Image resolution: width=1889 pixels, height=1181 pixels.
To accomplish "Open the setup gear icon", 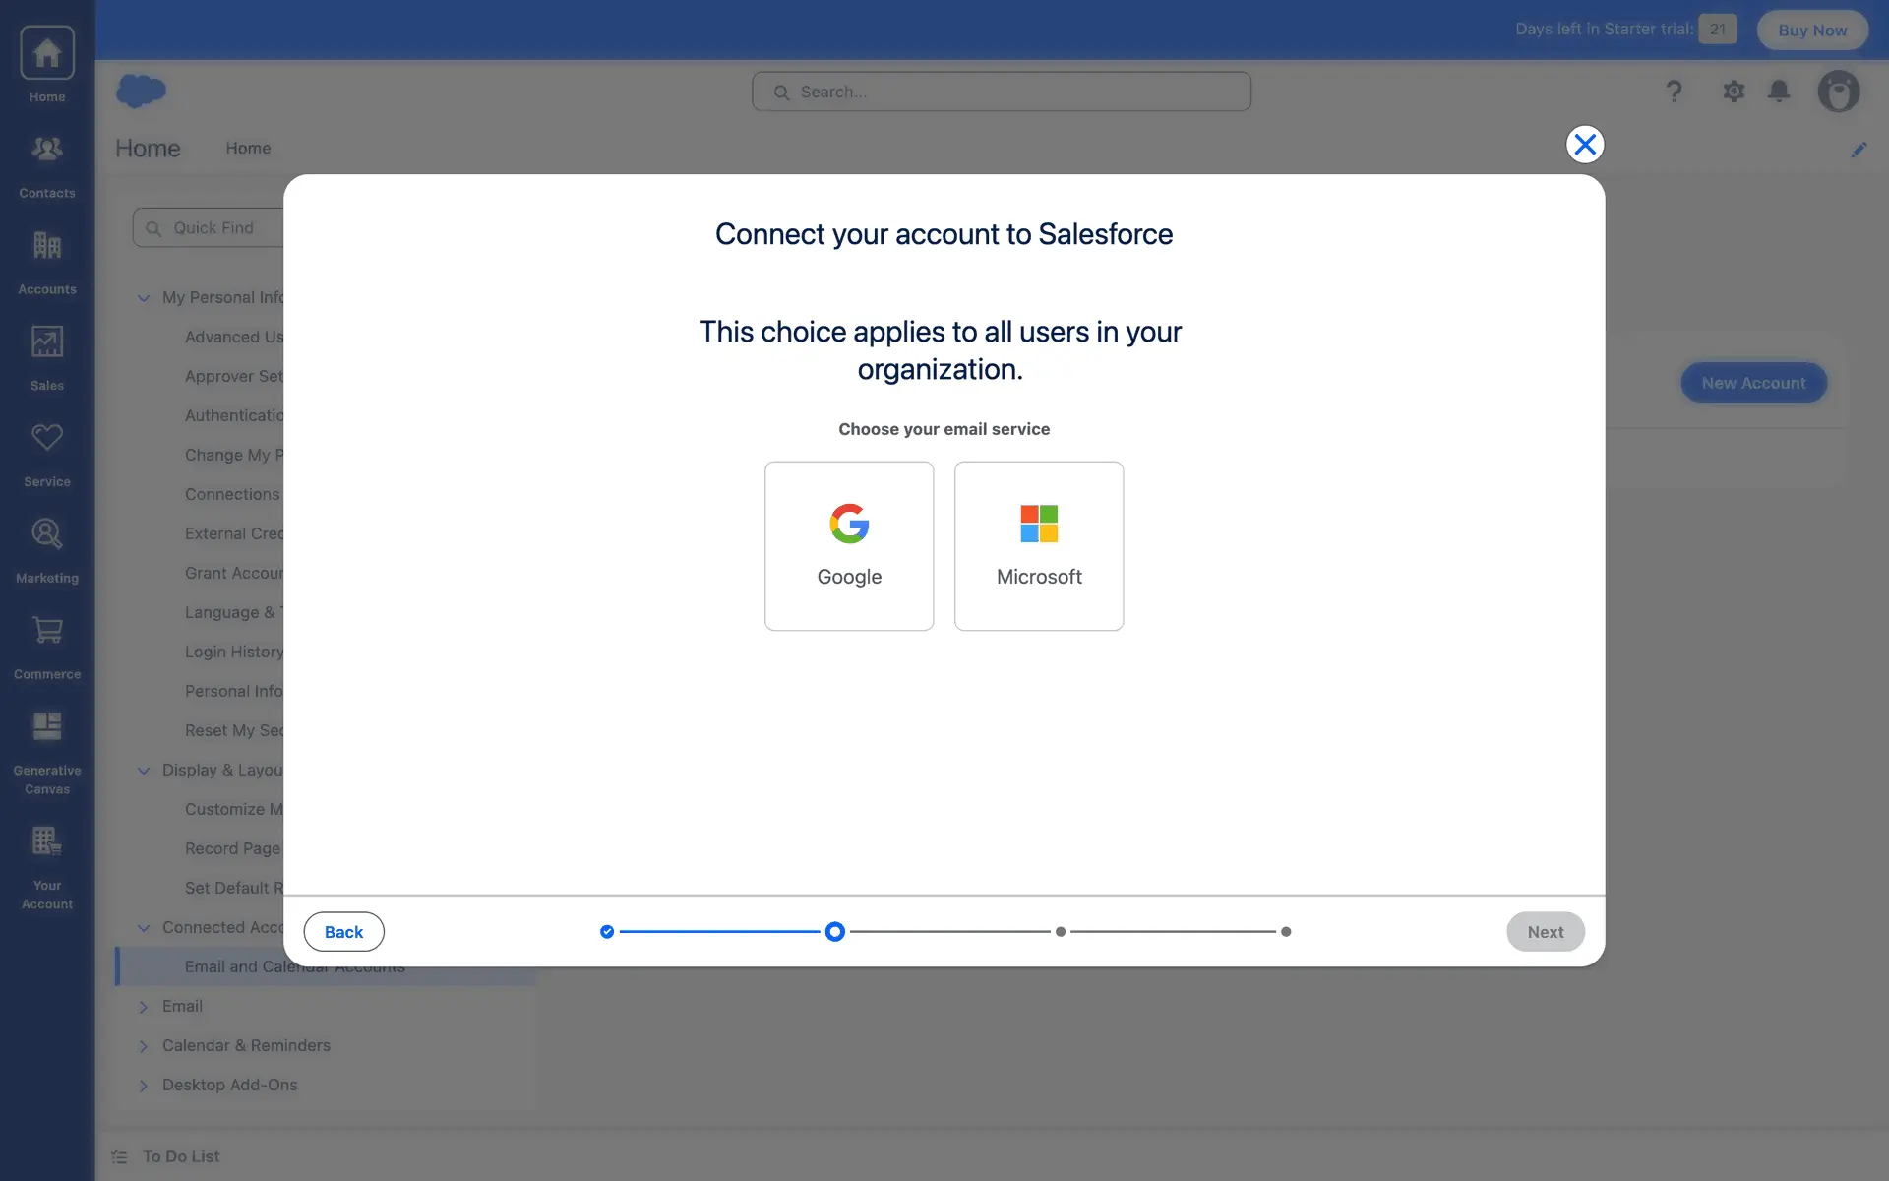I will 1734,92.
